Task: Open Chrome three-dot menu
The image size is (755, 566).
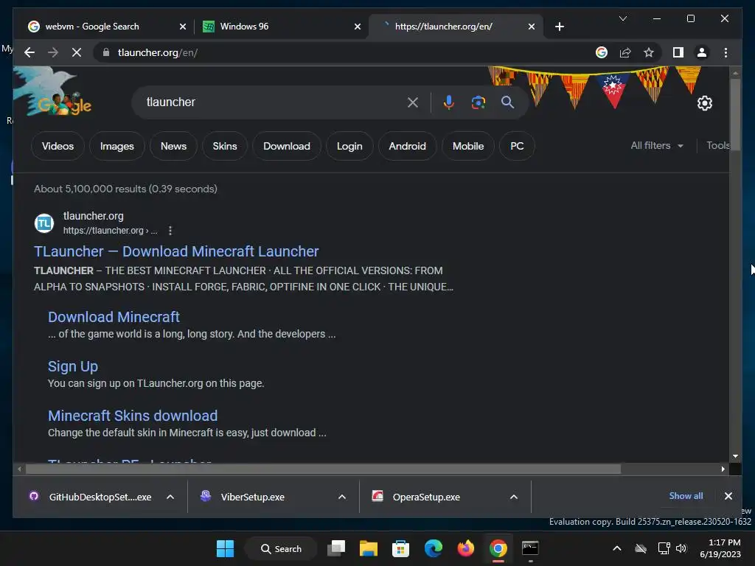Action: [726, 52]
